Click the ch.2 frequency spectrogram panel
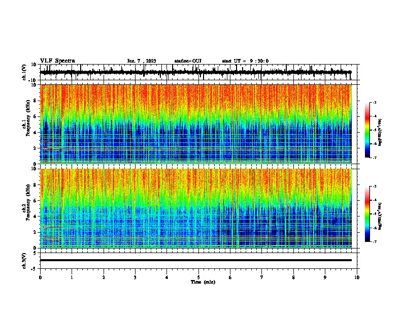 click(x=196, y=208)
